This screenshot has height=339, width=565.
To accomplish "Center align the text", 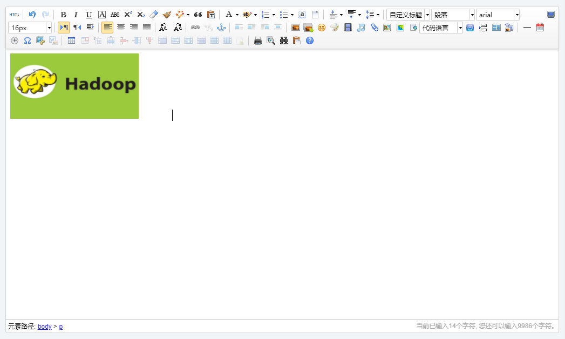I will tap(121, 28).
